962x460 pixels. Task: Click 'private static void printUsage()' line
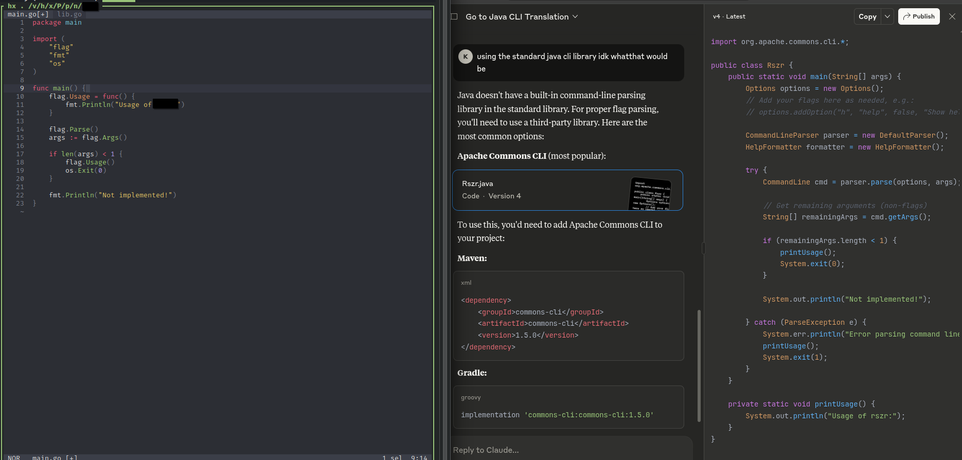tap(801, 404)
